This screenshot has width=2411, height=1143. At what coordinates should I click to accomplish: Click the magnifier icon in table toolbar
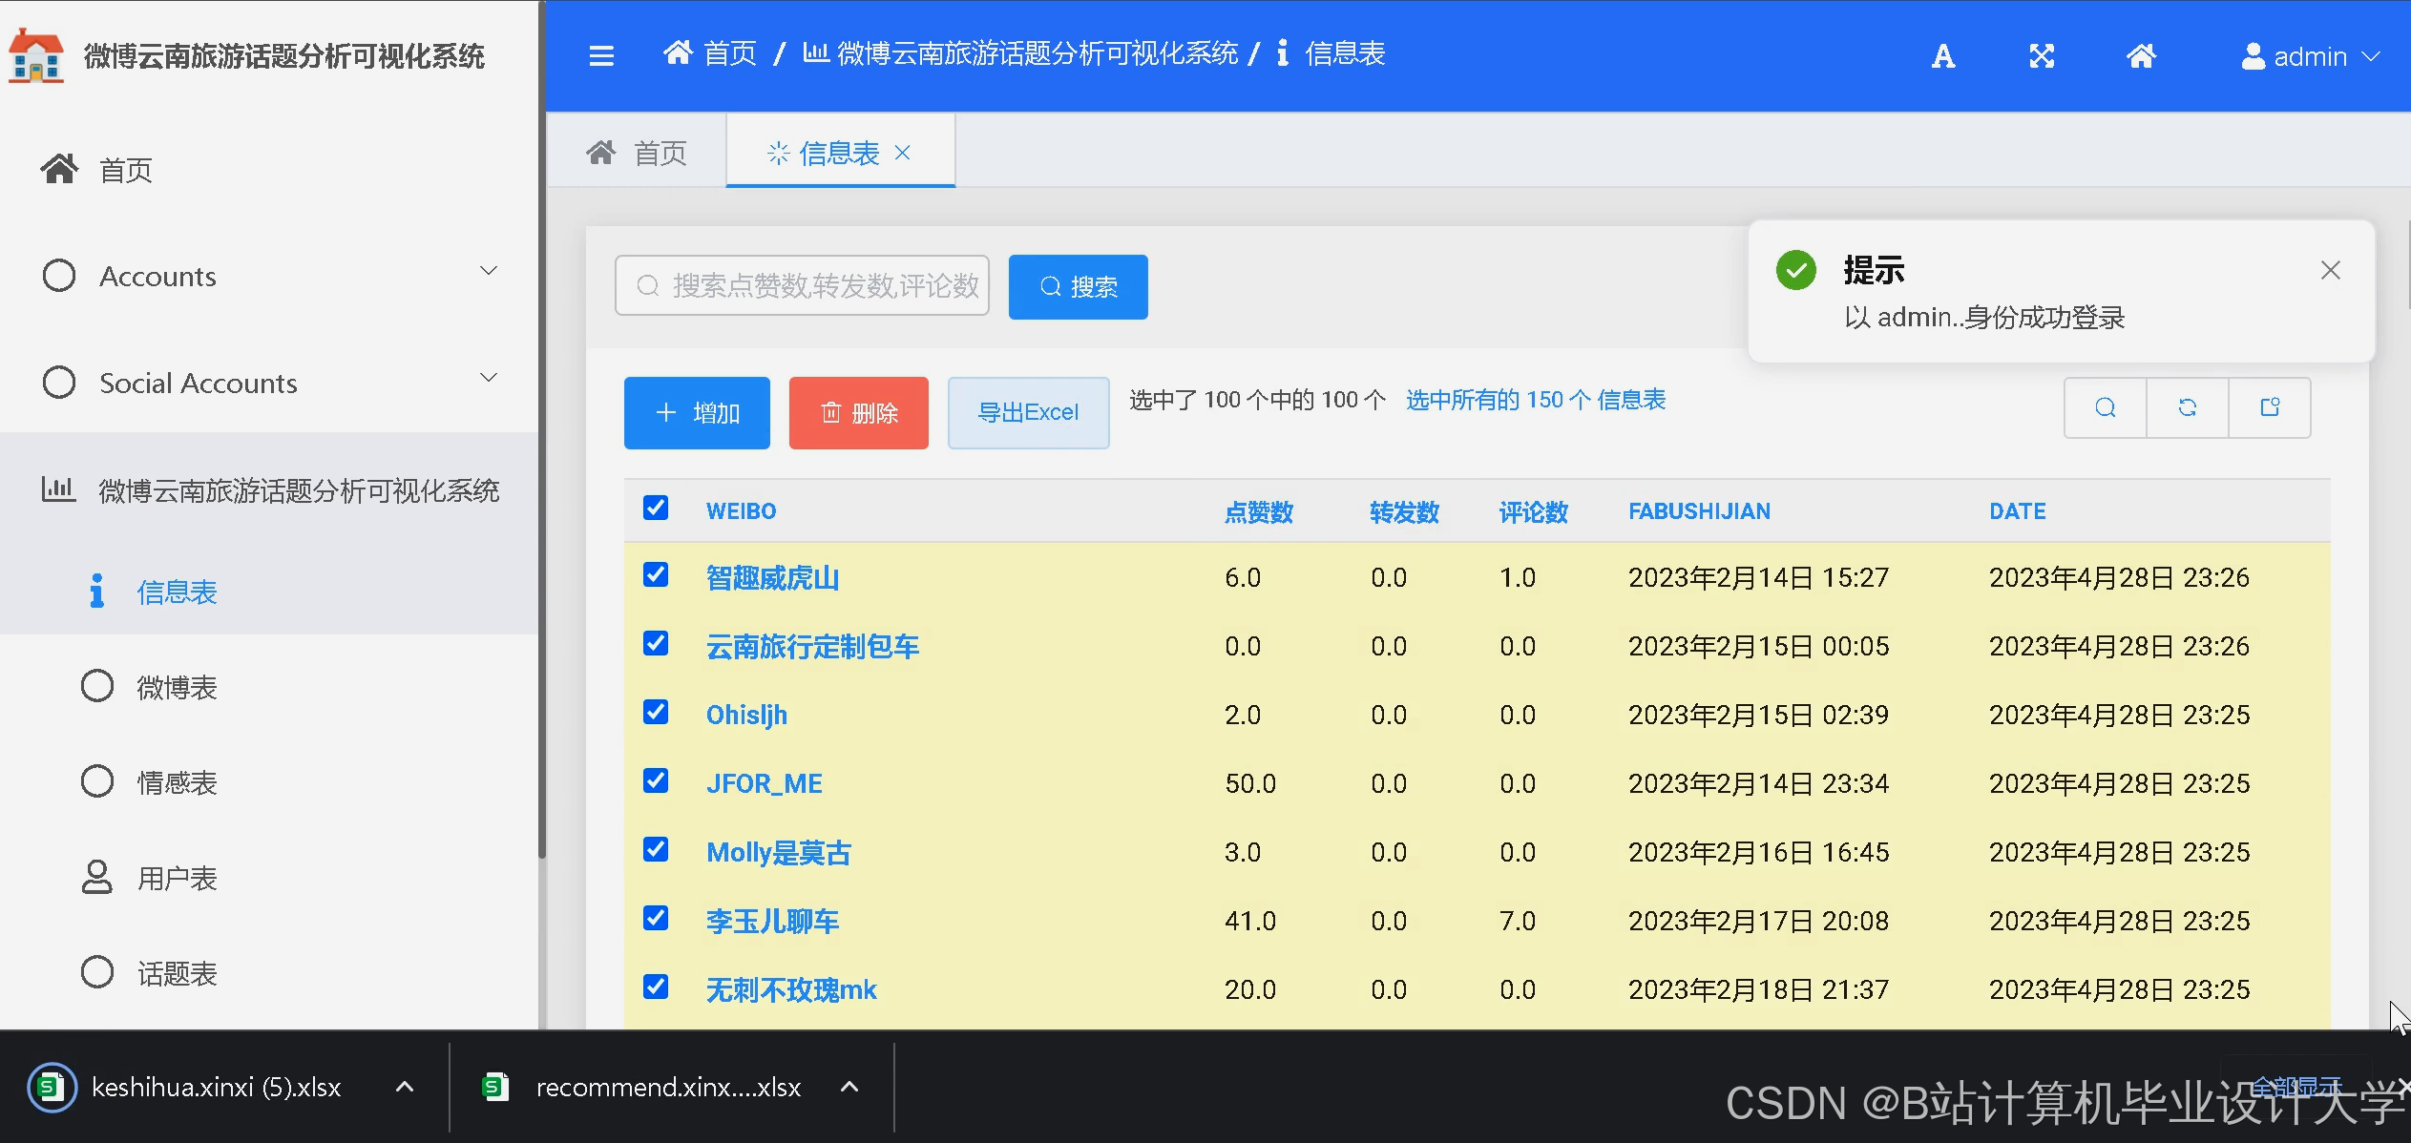point(2106,408)
